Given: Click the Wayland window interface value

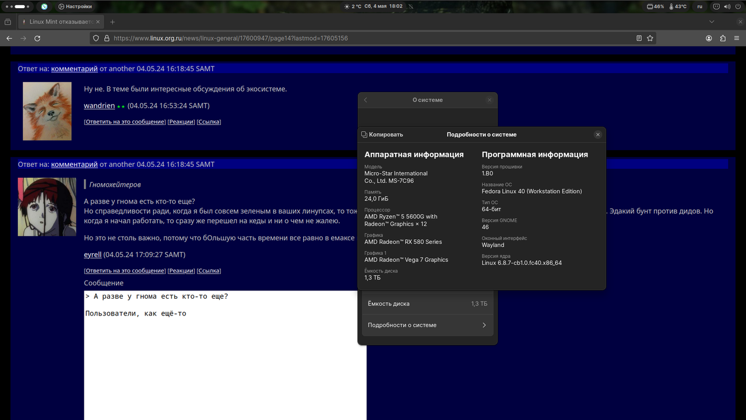Looking at the screenshot, I should point(492,245).
